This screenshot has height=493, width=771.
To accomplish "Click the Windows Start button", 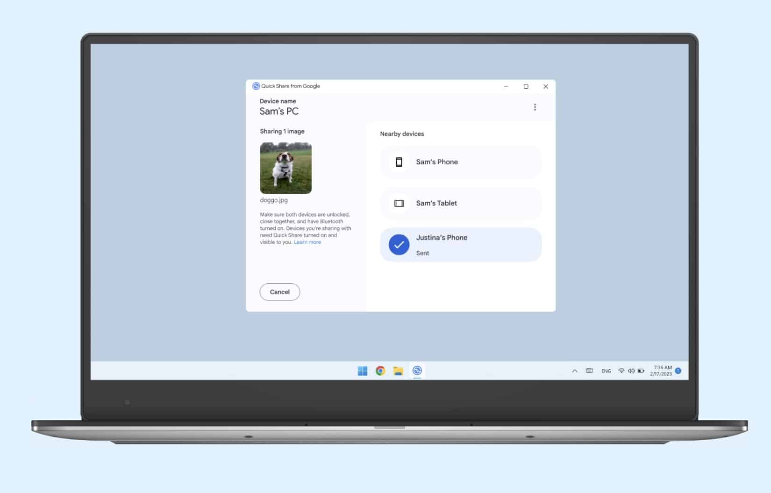I will (x=362, y=371).
